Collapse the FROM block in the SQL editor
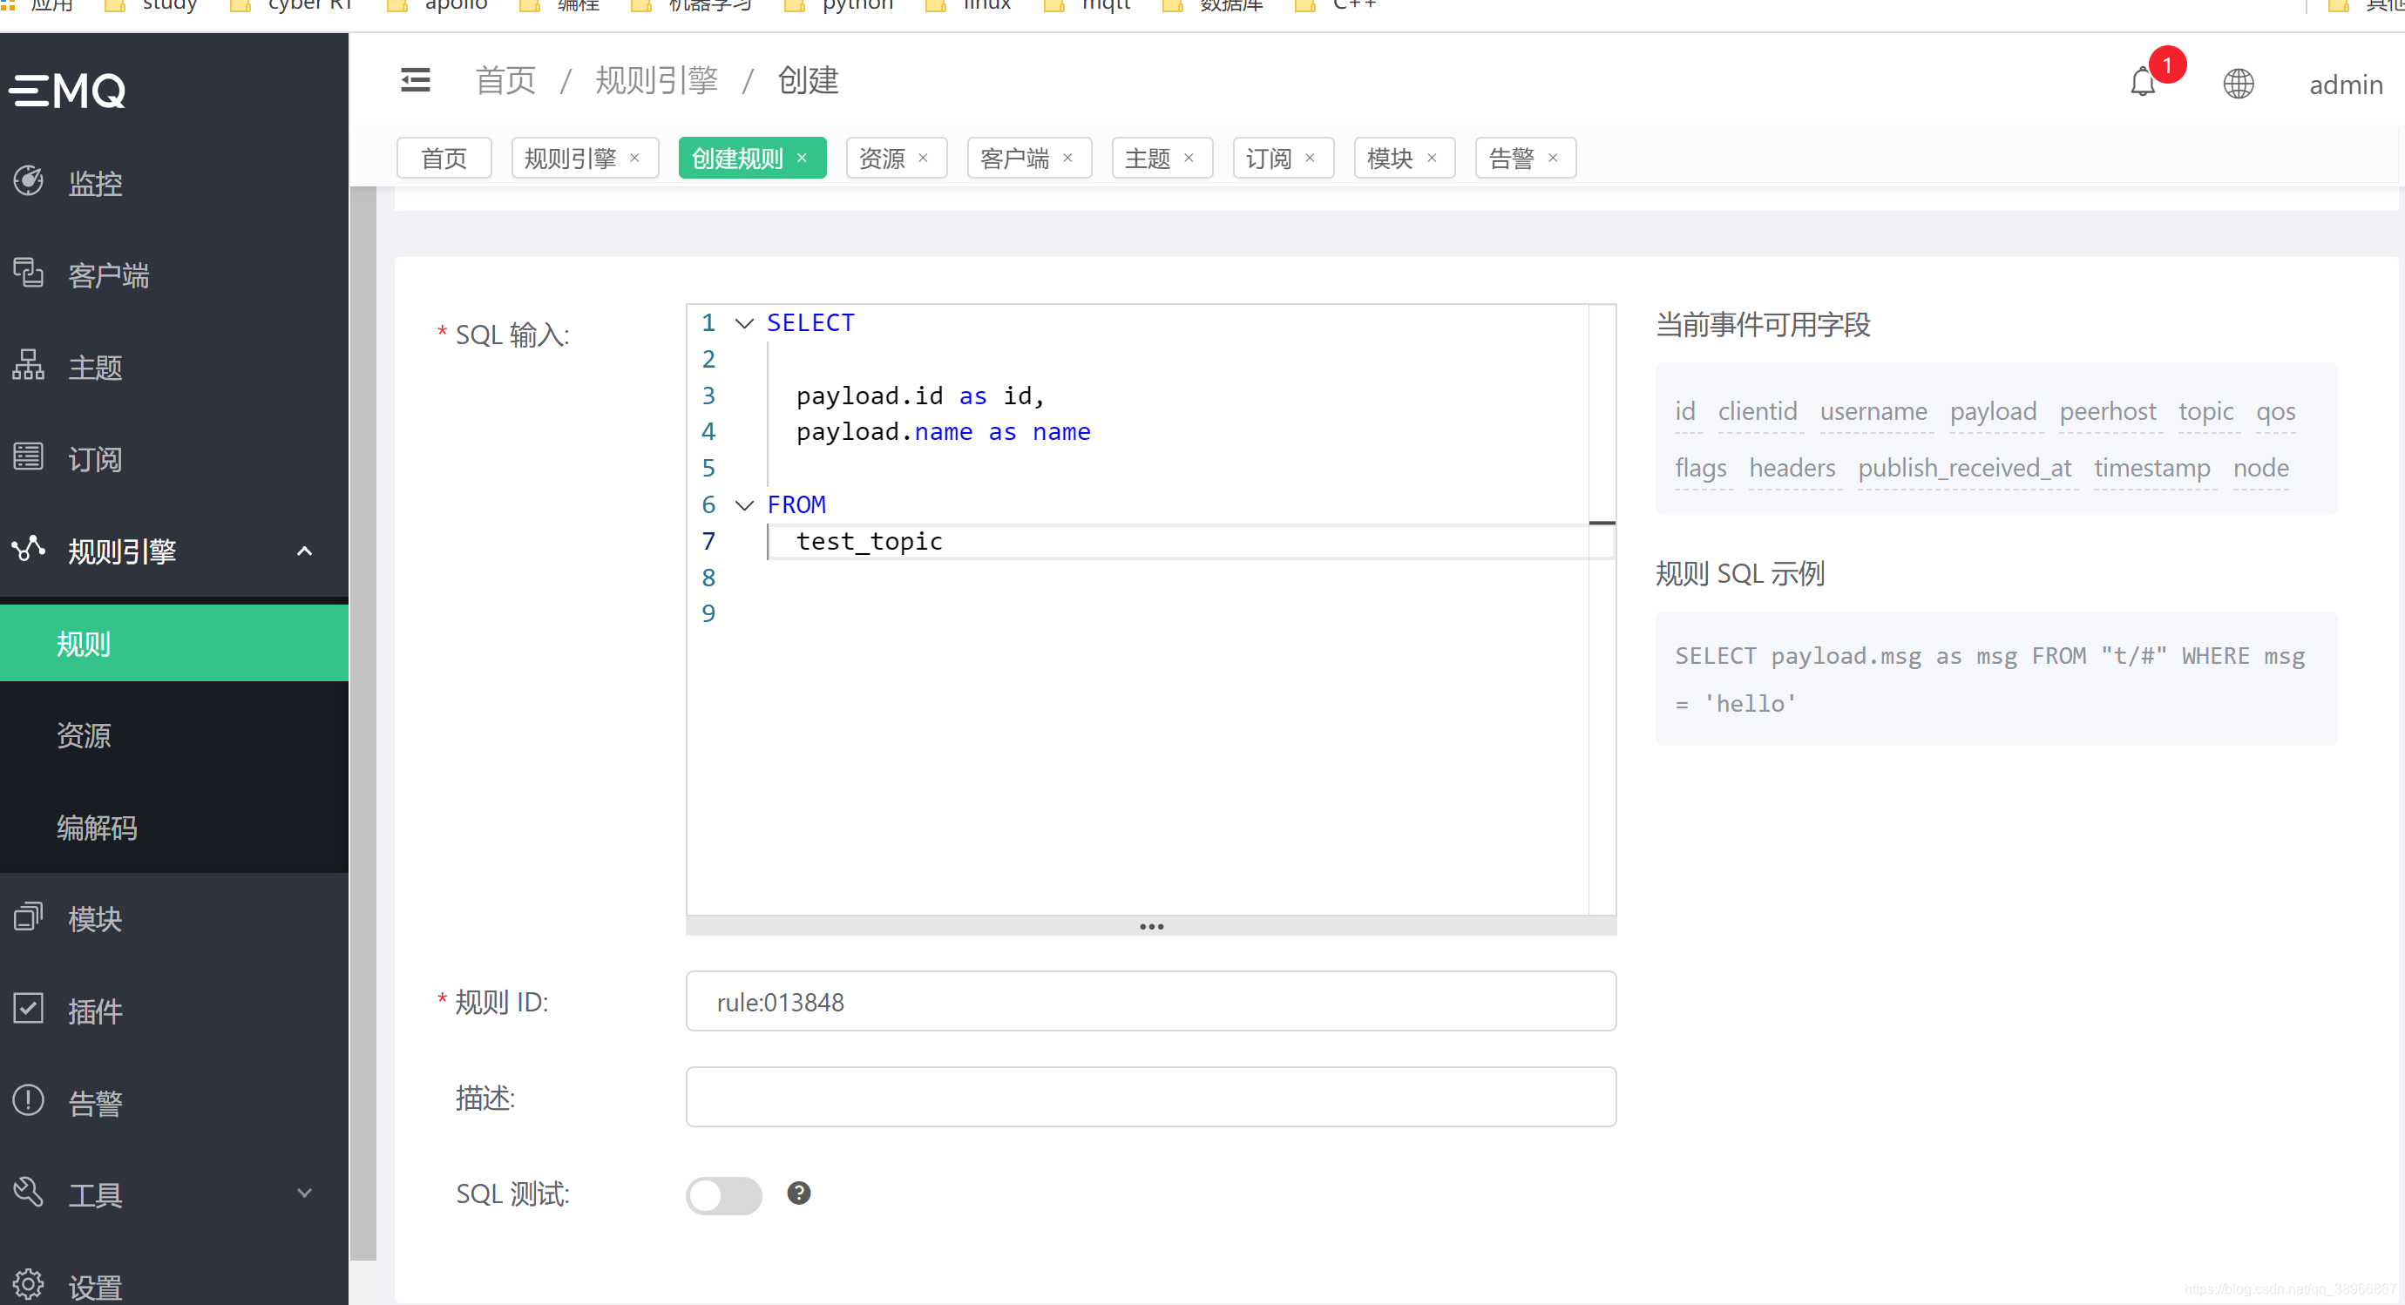This screenshot has height=1305, width=2405. (x=743, y=505)
